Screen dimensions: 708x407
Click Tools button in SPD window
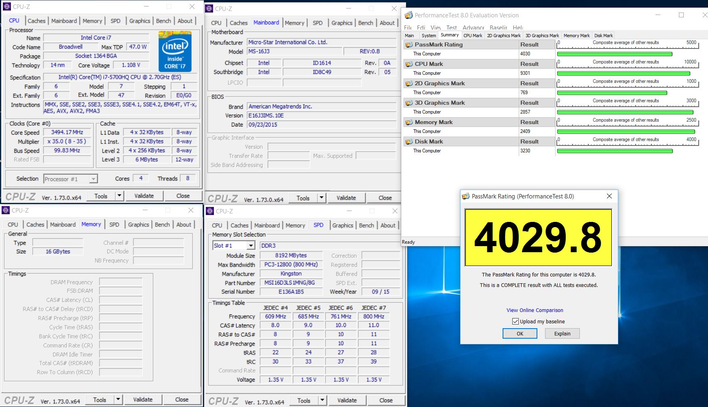(304, 401)
